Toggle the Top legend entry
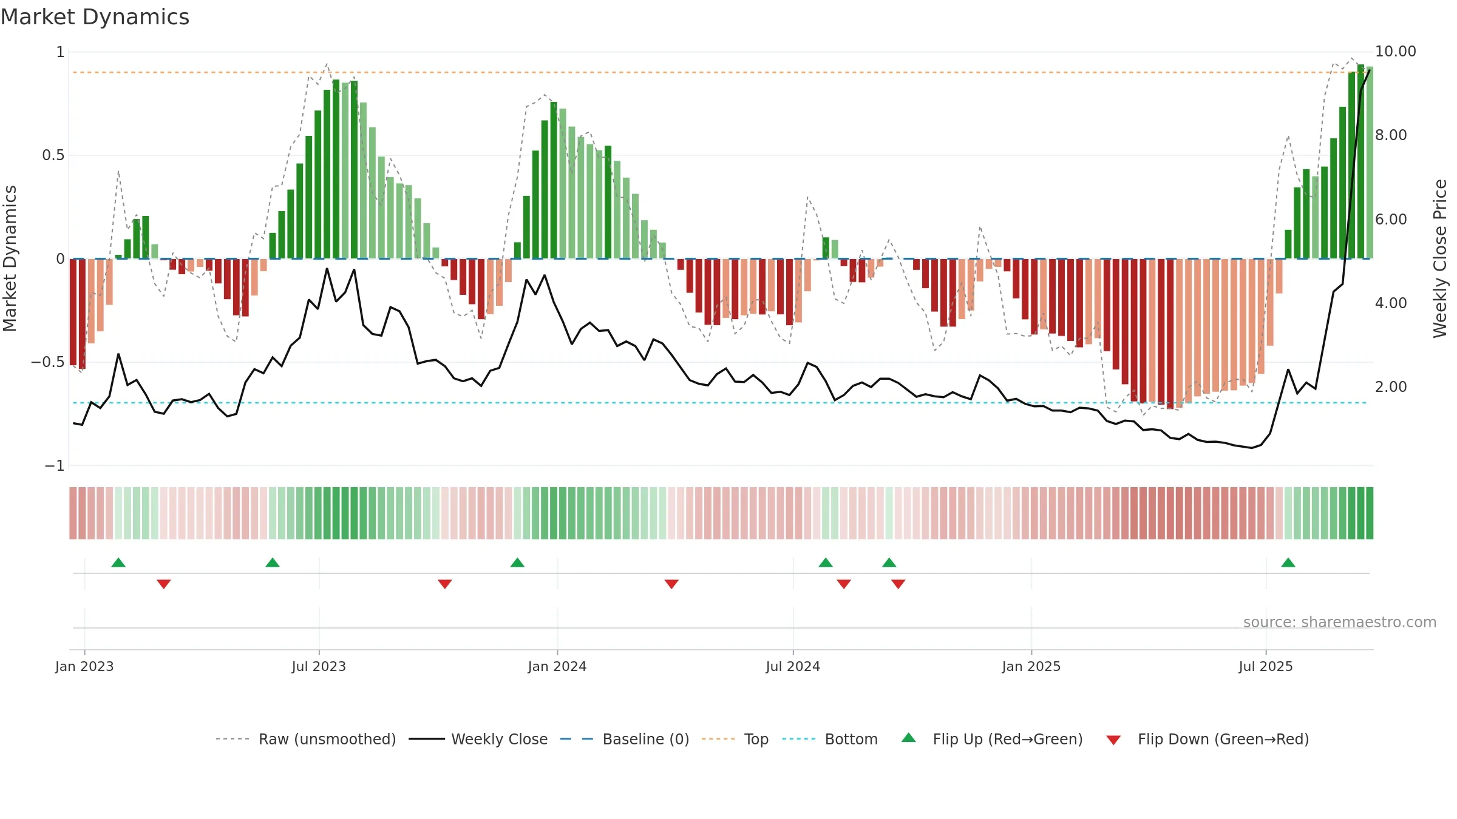Screen dimensions: 1457x819 735,739
